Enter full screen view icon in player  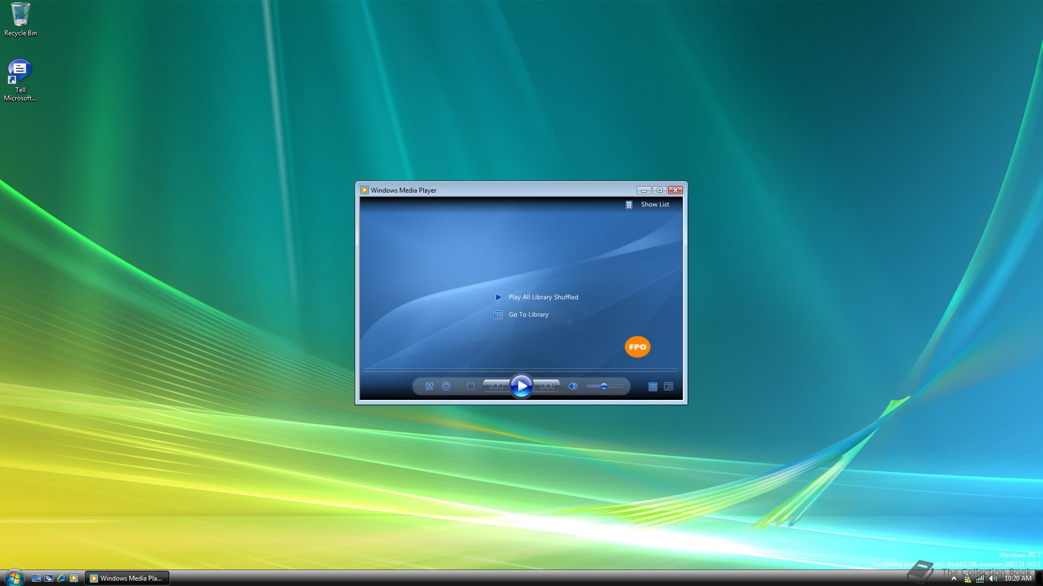pos(669,387)
